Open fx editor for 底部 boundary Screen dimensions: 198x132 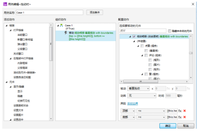tap(180, 117)
